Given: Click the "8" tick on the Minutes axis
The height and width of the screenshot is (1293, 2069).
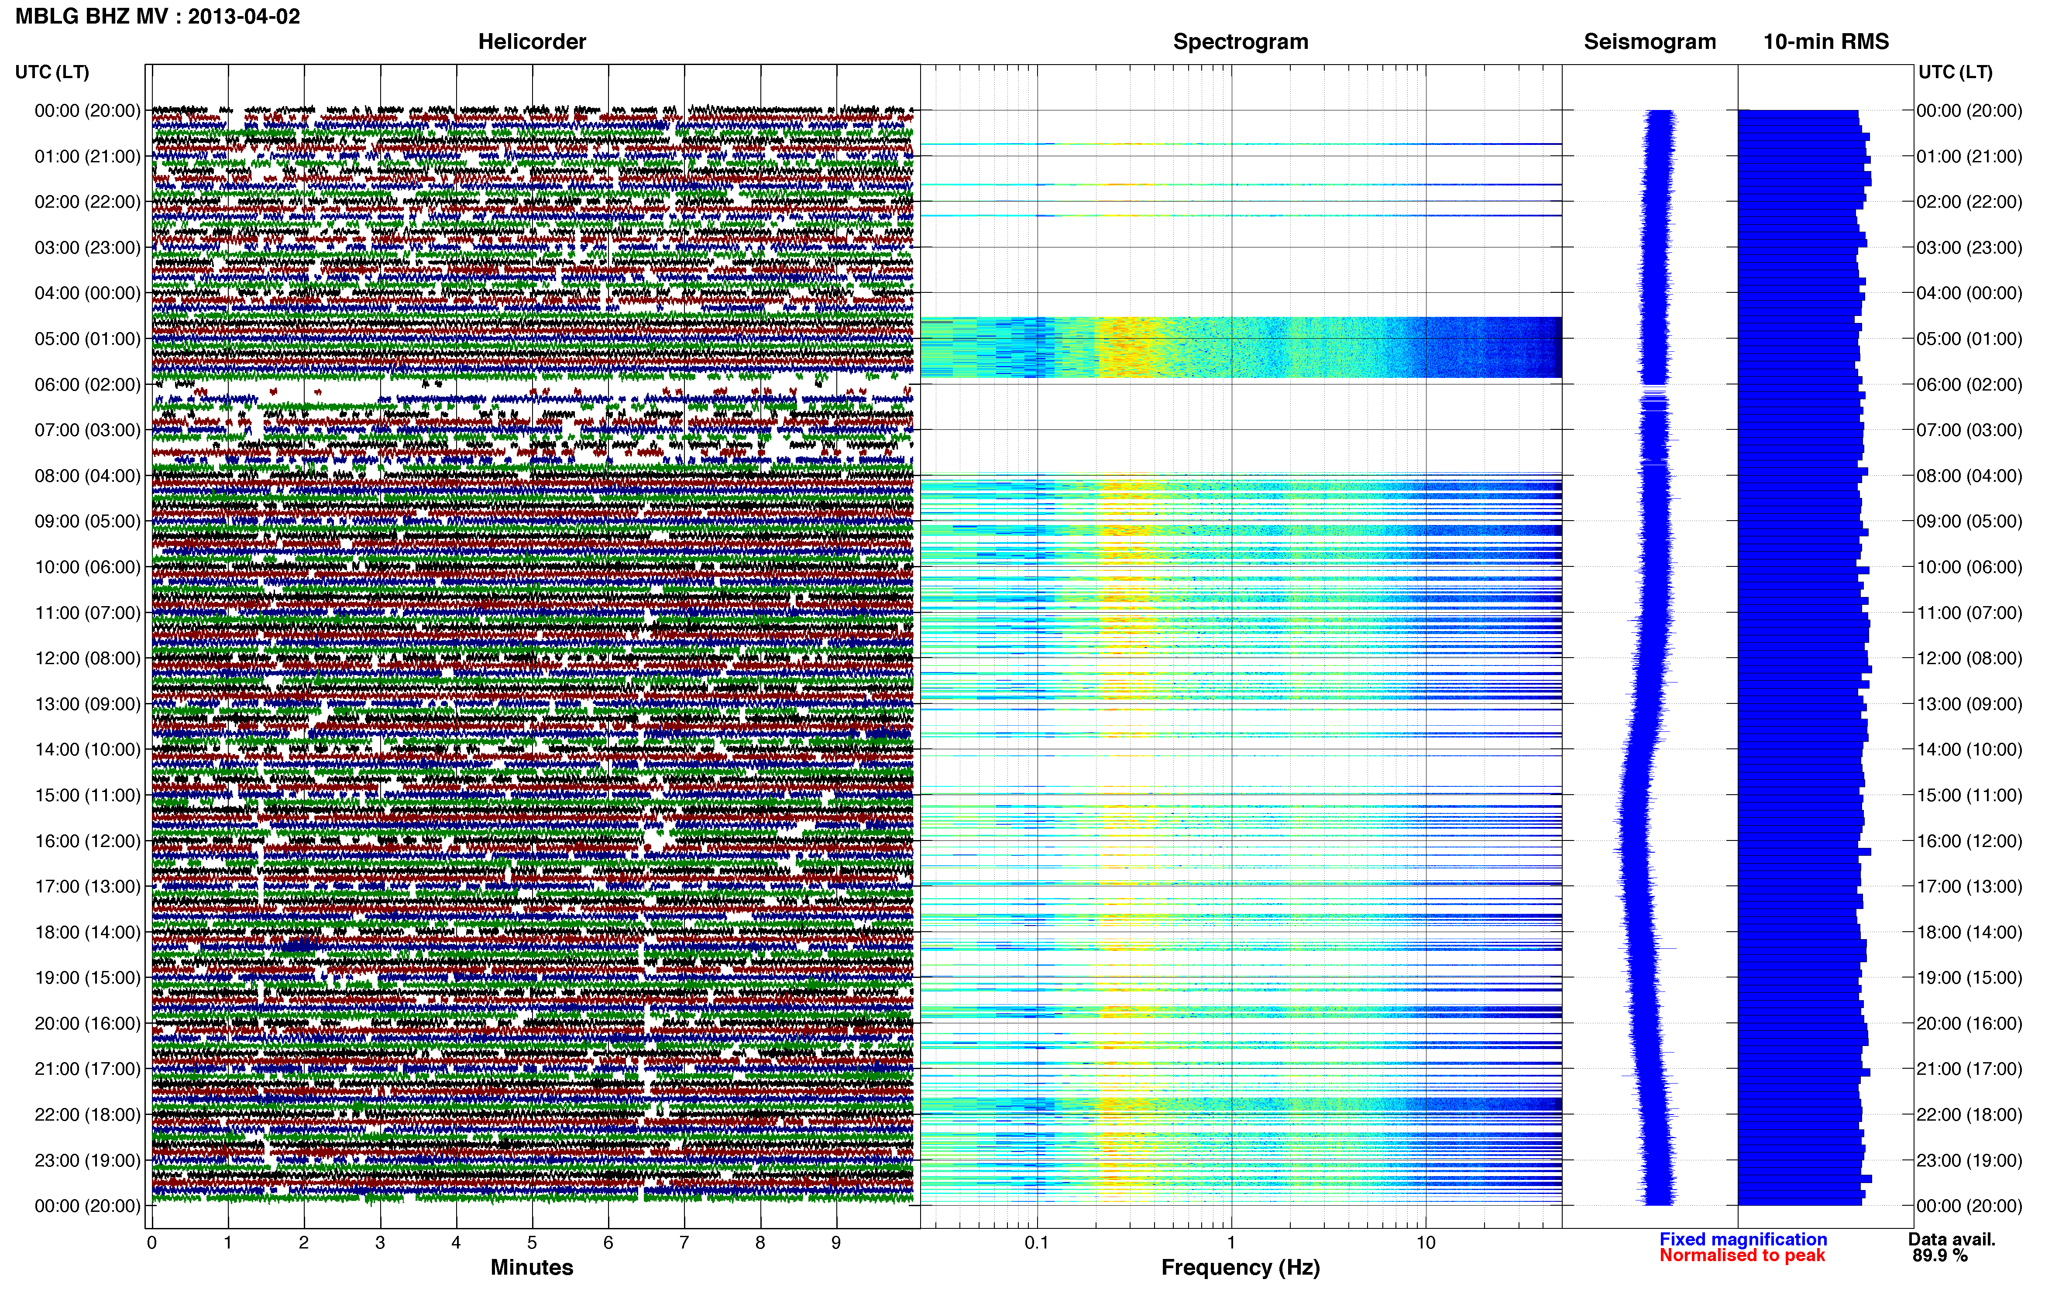Looking at the screenshot, I should pos(760,1242).
